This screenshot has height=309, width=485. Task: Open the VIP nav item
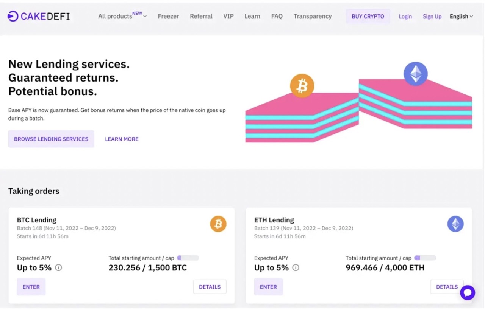[228, 16]
